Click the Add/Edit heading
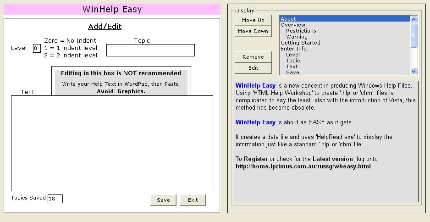430x222 pixels. [105, 27]
